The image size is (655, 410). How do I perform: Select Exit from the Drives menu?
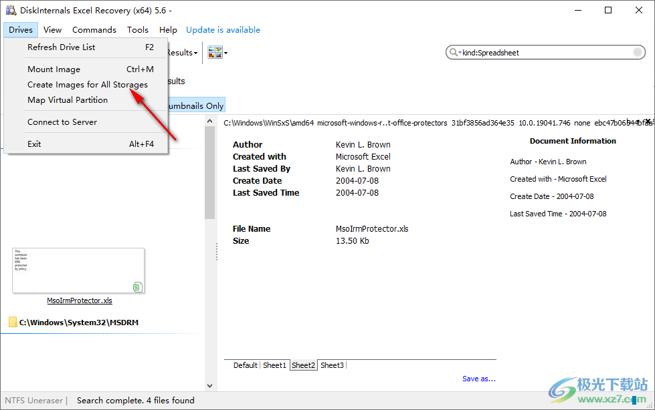(86, 144)
